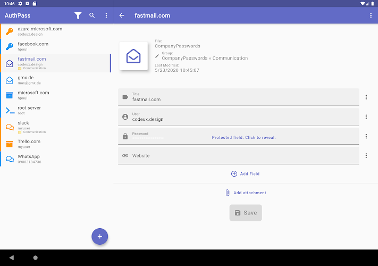Edit group with the pencil icon
Viewport: 378px width, 266px height.
[x=157, y=56]
